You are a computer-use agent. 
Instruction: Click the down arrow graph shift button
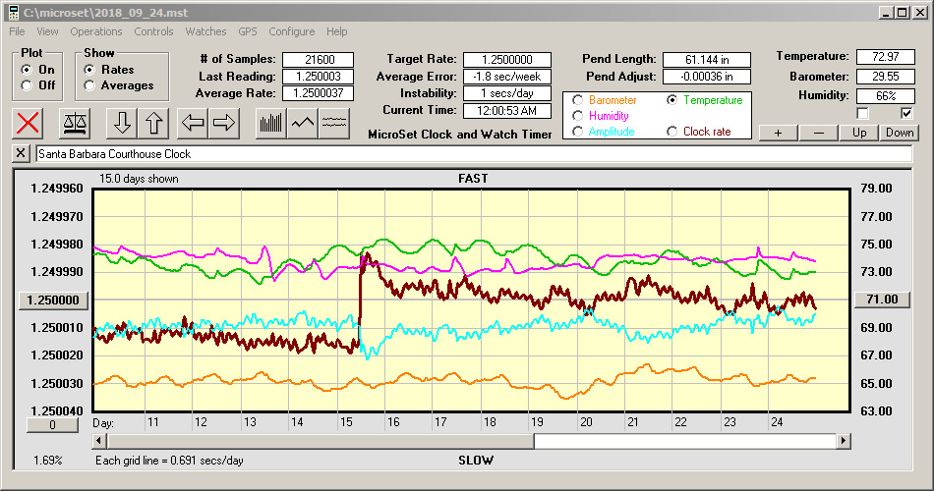(122, 123)
